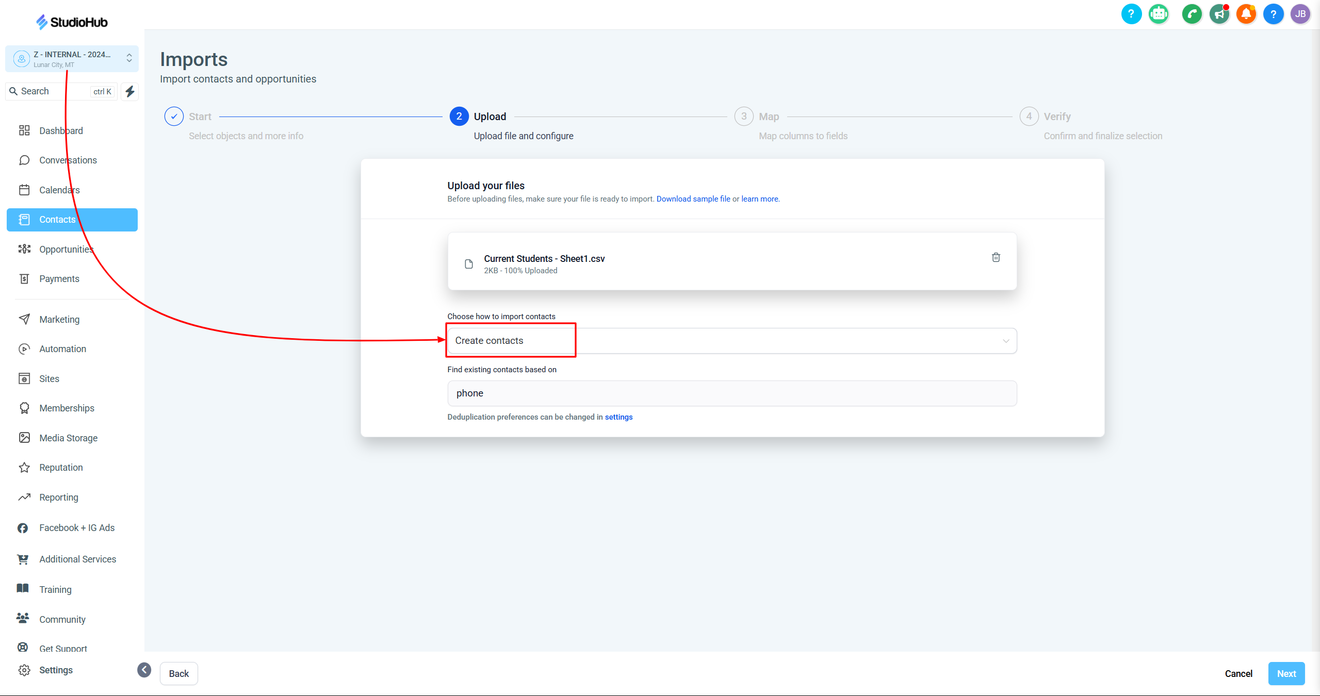Delete the uploaded Current Students CSV file
This screenshot has width=1320, height=696.
tap(996, 257)
